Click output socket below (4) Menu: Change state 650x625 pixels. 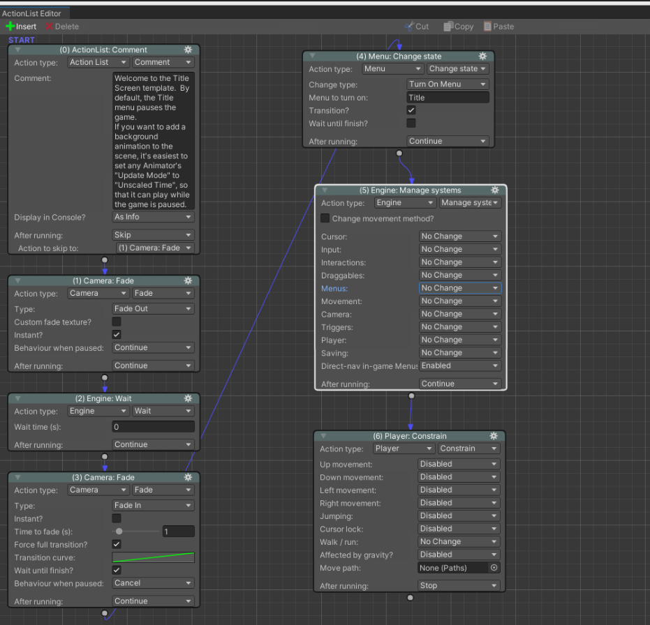coord(399,153)
